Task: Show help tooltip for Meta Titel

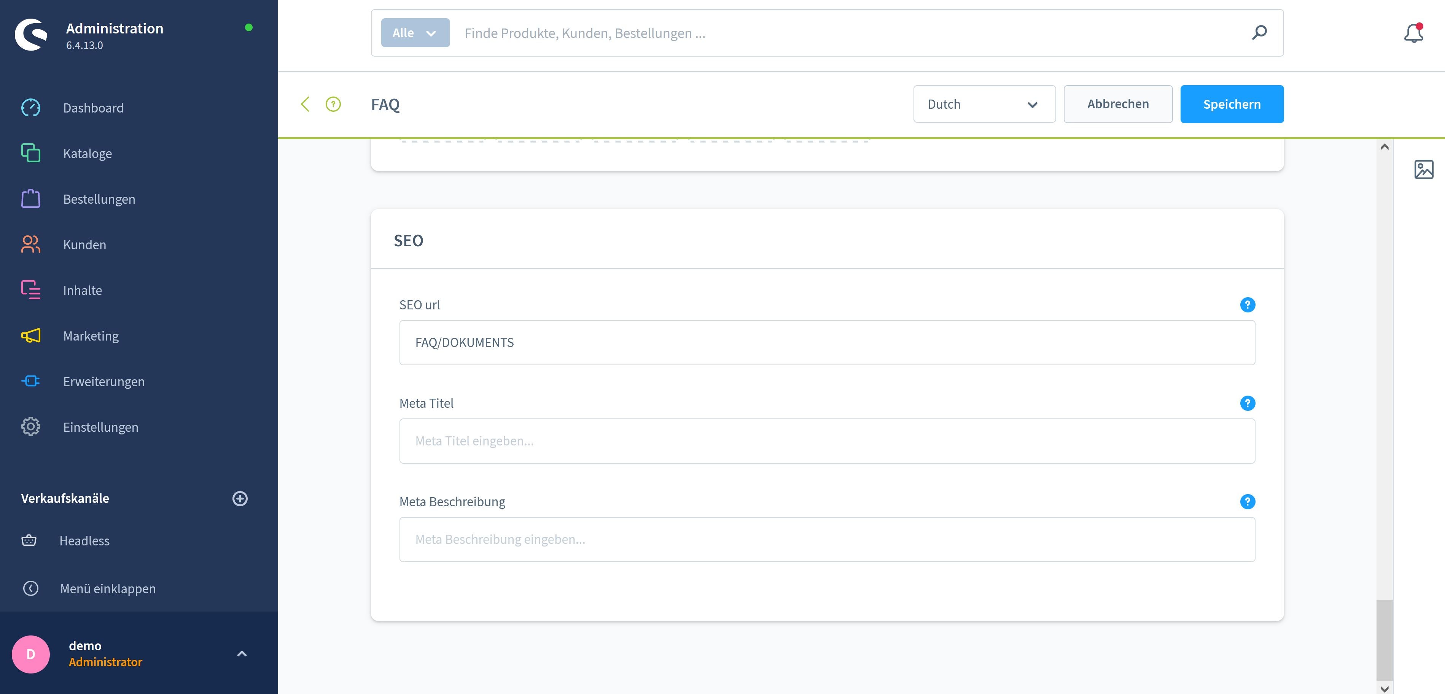Action: click(x=1248, y=403)
